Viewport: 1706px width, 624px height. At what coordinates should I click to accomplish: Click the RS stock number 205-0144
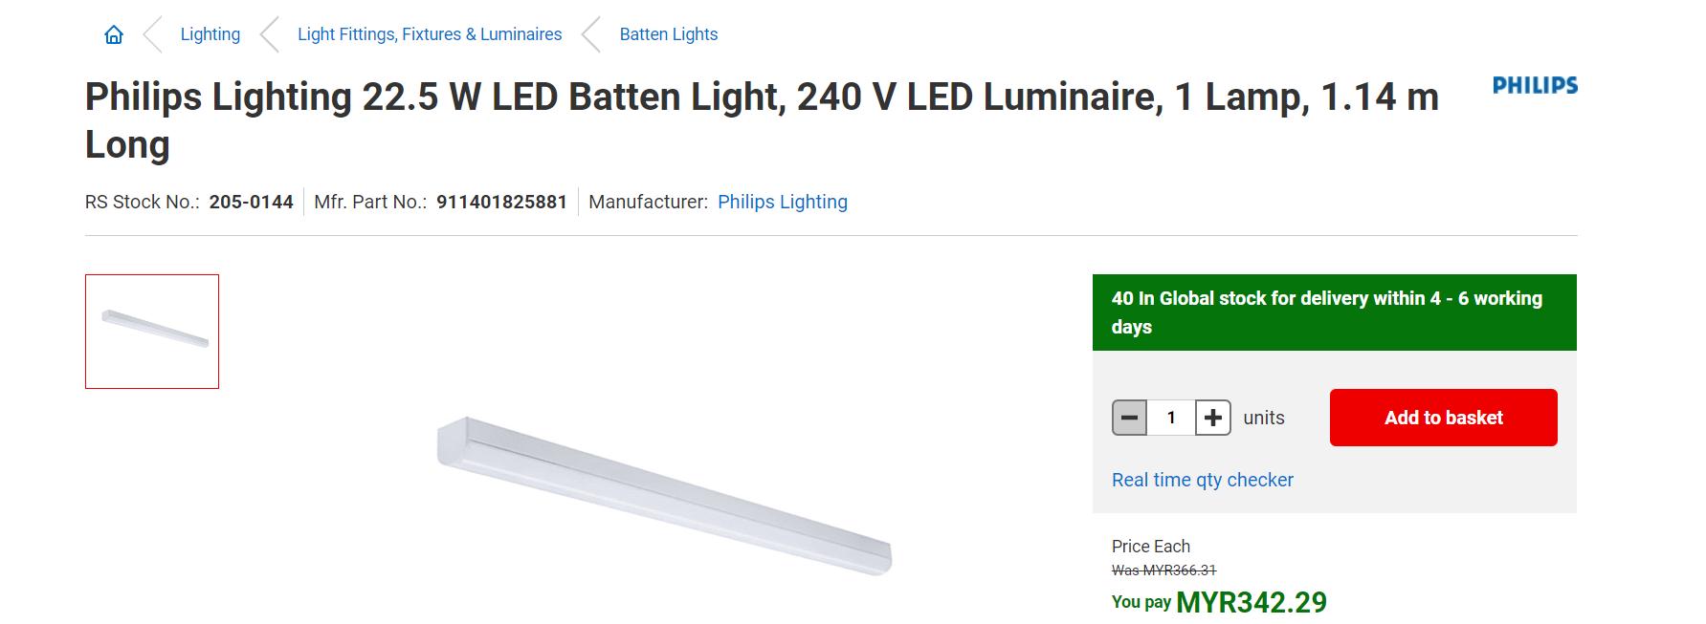pyautogui.click(x=251, y=202)
